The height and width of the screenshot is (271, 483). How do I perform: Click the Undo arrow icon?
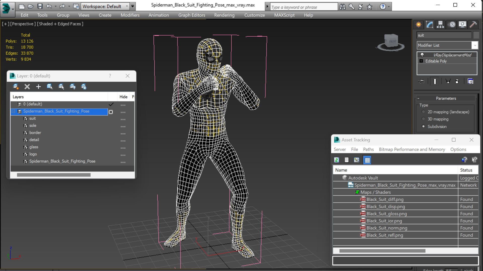tap(49, 6)
